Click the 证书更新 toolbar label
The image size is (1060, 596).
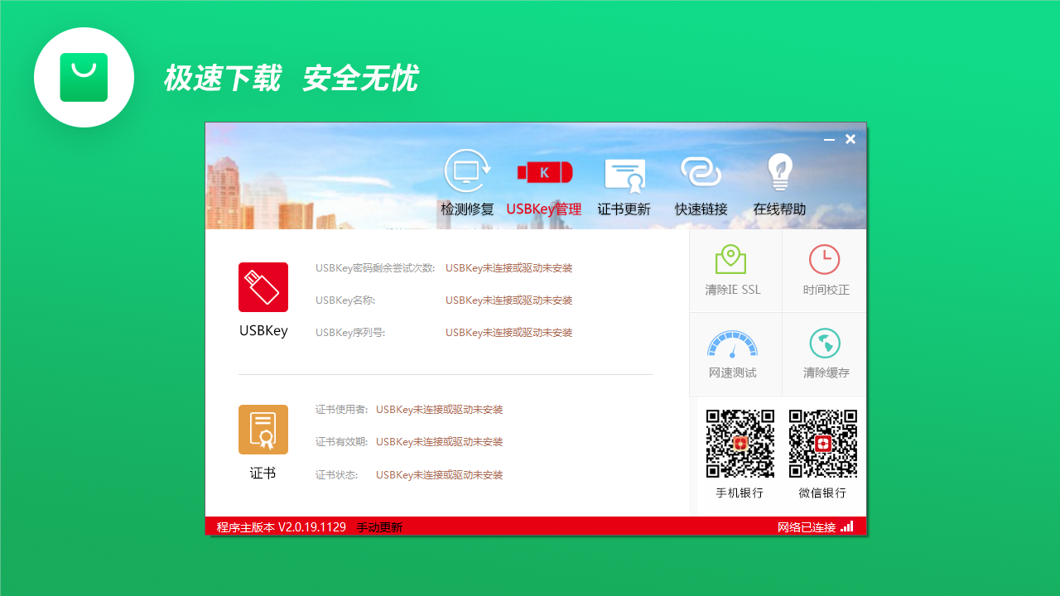624,209
